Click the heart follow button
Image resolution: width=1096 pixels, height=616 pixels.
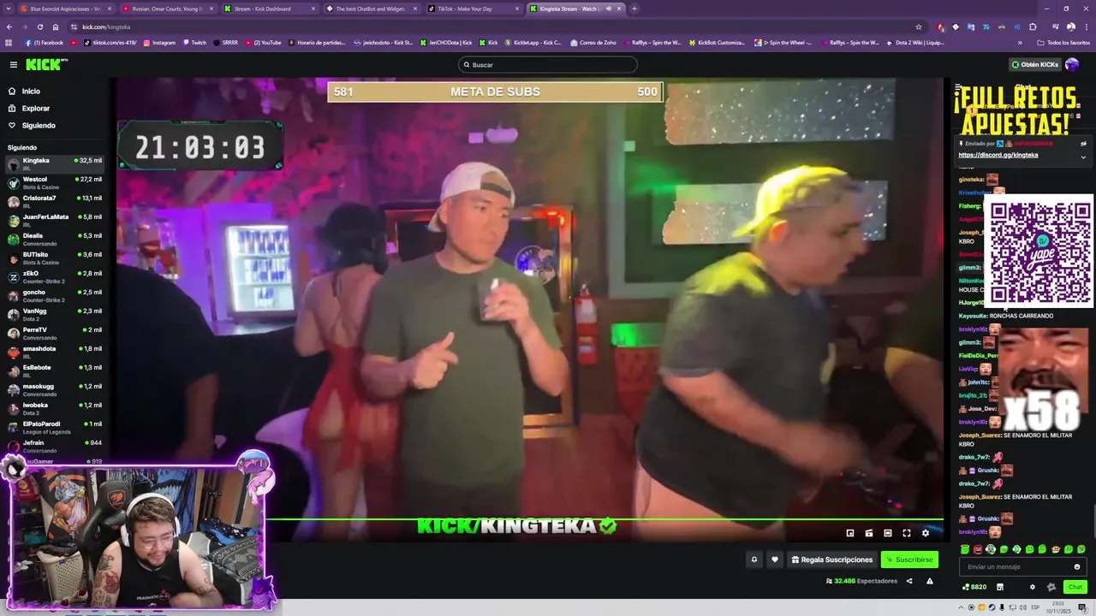tap(775, 560)
